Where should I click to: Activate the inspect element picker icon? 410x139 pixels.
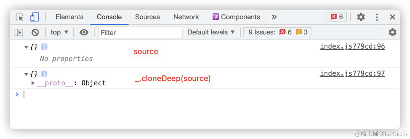tap(20, 17)
